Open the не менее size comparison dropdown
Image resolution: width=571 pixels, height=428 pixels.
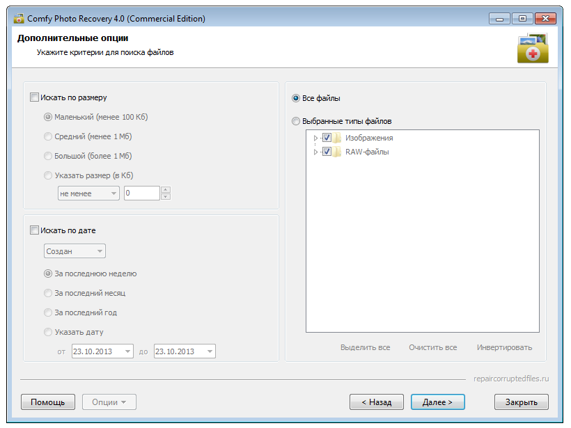[x=88, y=193]
